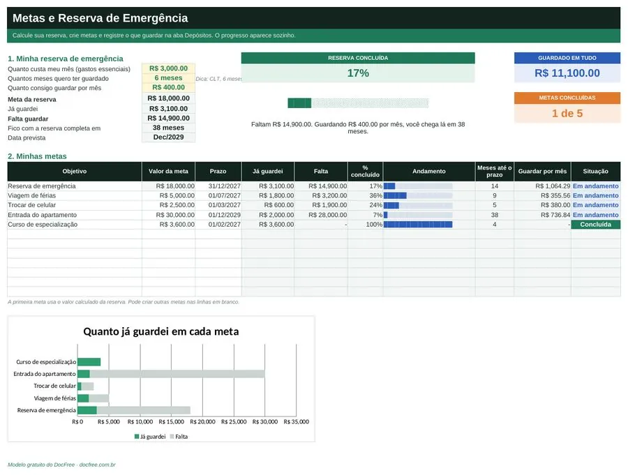The image size is (628, 475).
Task: Select the '38 meses' result cell
Action: click(x=168, y=128)
